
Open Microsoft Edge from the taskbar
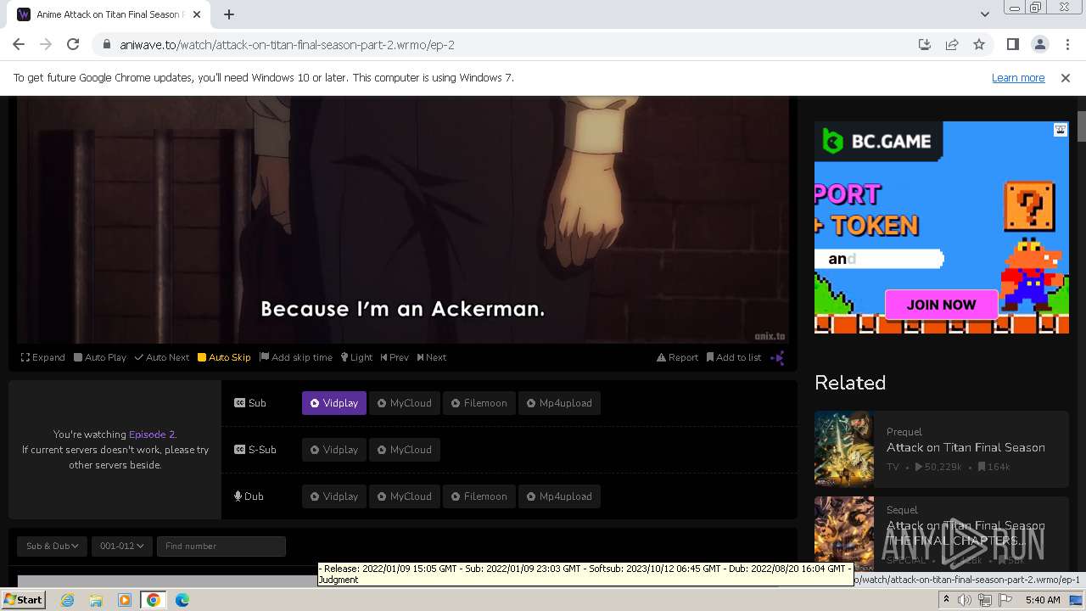[182, 600]
